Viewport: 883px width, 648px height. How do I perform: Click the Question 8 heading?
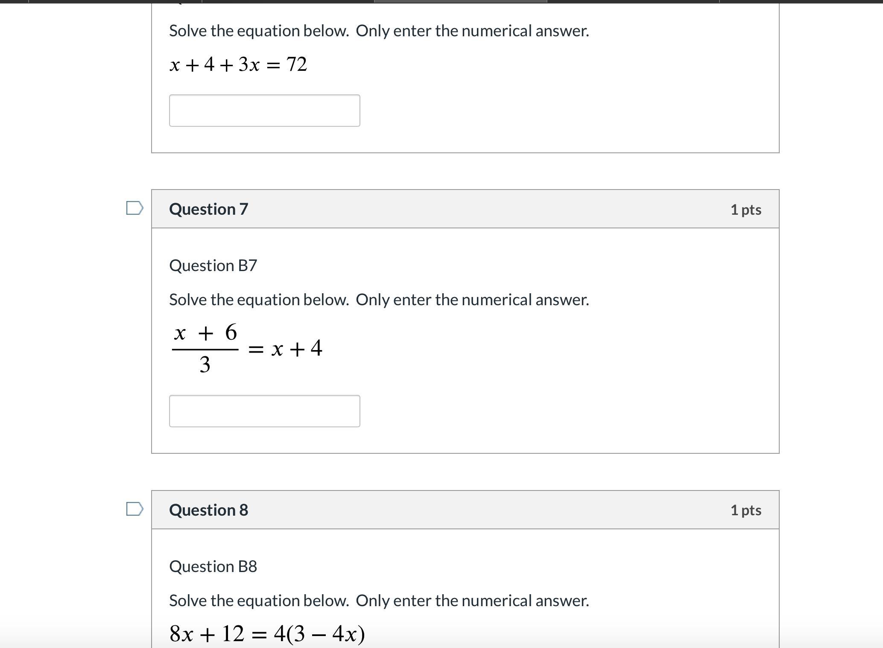(208, 510)
